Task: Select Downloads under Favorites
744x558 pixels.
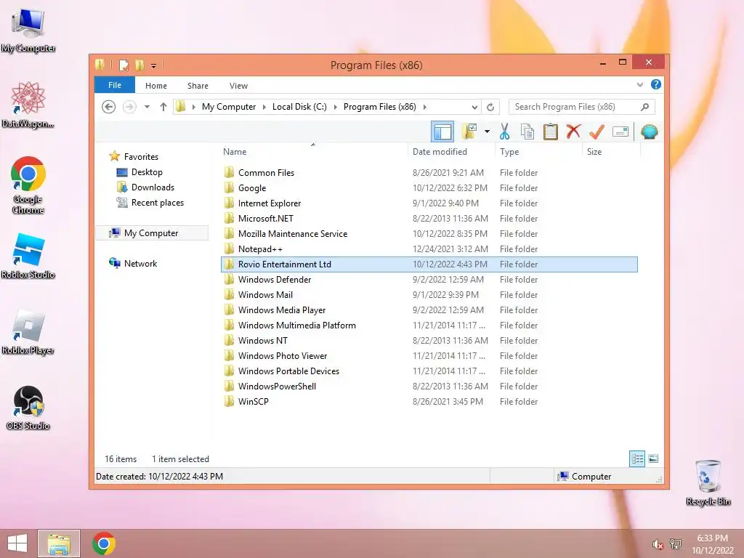Action: (153, 187)
